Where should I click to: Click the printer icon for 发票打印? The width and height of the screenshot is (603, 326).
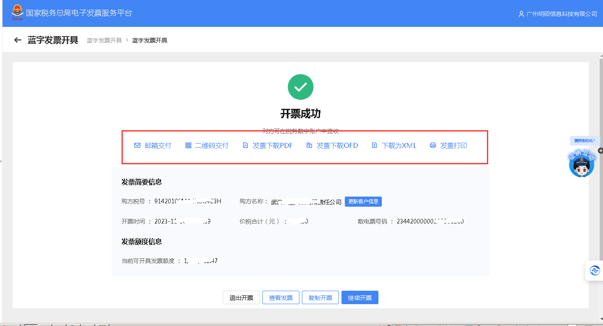click(433, 146)
